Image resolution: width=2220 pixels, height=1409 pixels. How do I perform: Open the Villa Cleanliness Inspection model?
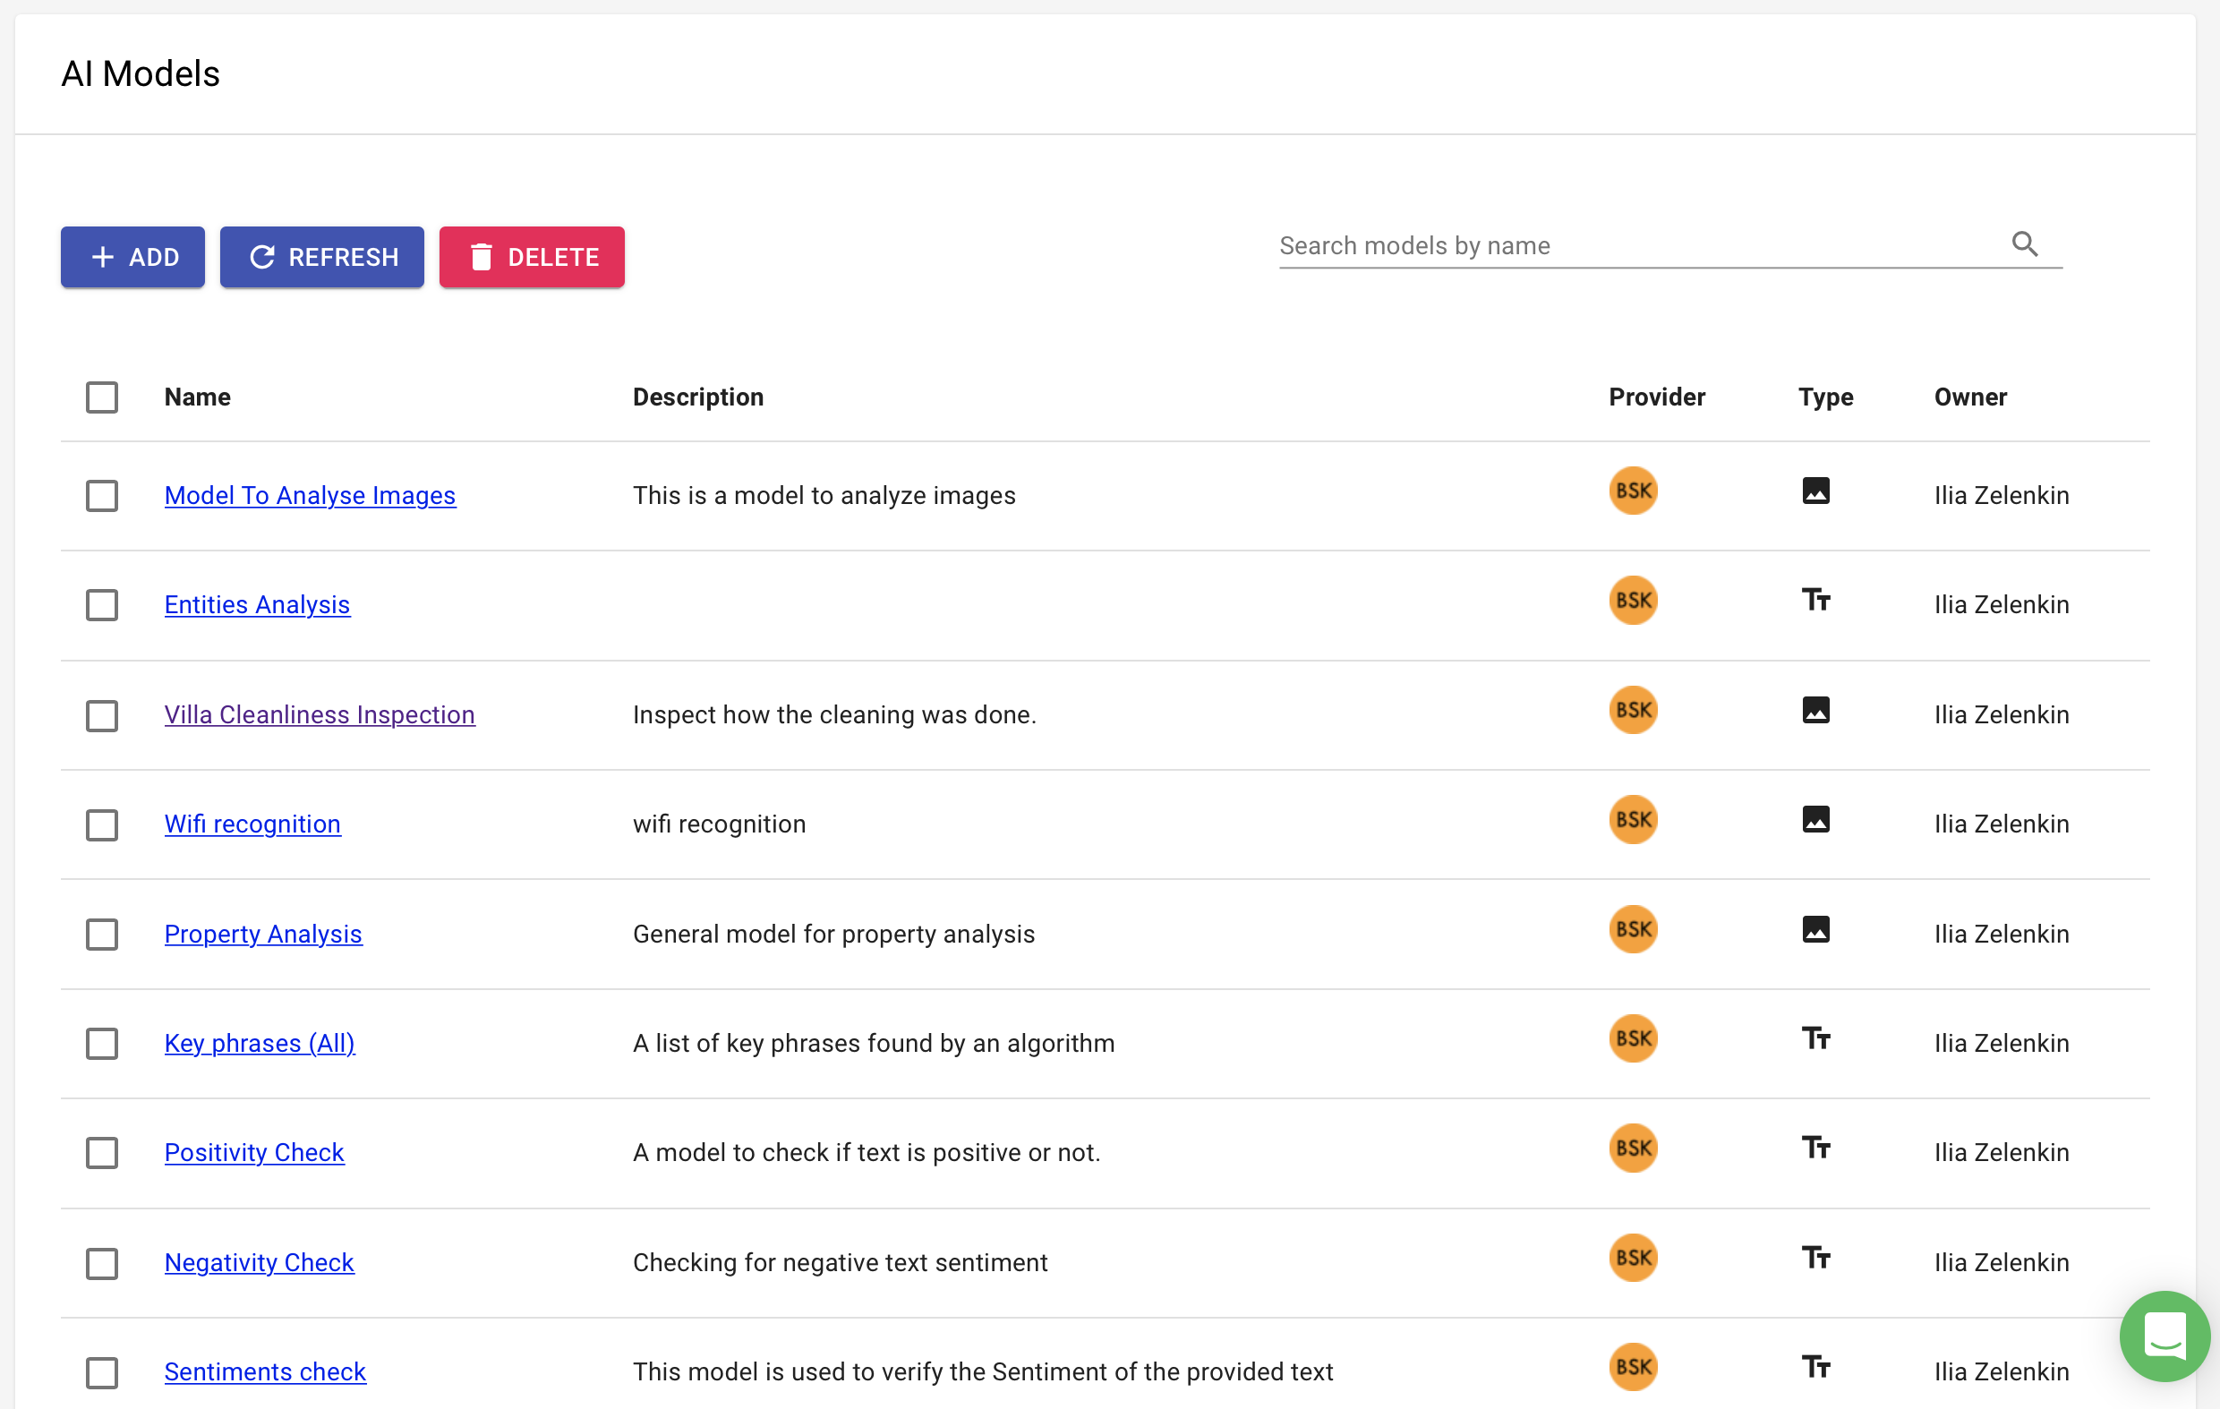point(320,713)
